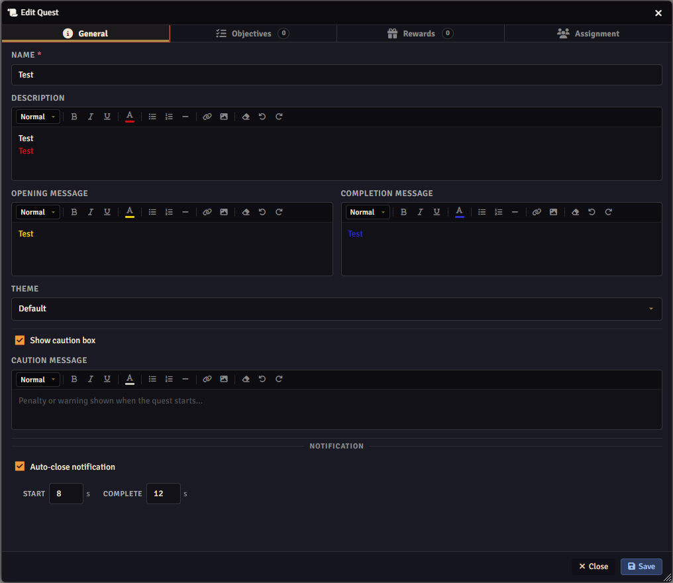Toggle bold in Description toolbar
The image size is (673, 583).
pyautogui.click(x=74, y=117)
